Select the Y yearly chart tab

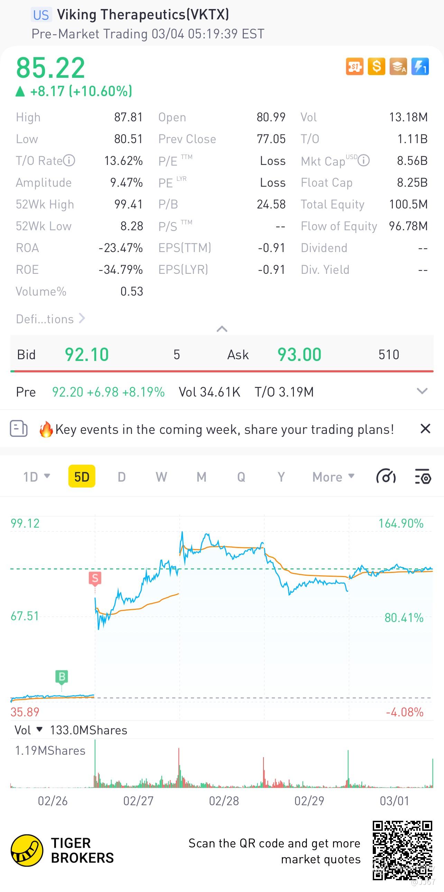[281, 477]
